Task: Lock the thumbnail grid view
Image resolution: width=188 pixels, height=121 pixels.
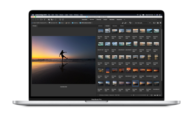Action: (x=152, y=95)
